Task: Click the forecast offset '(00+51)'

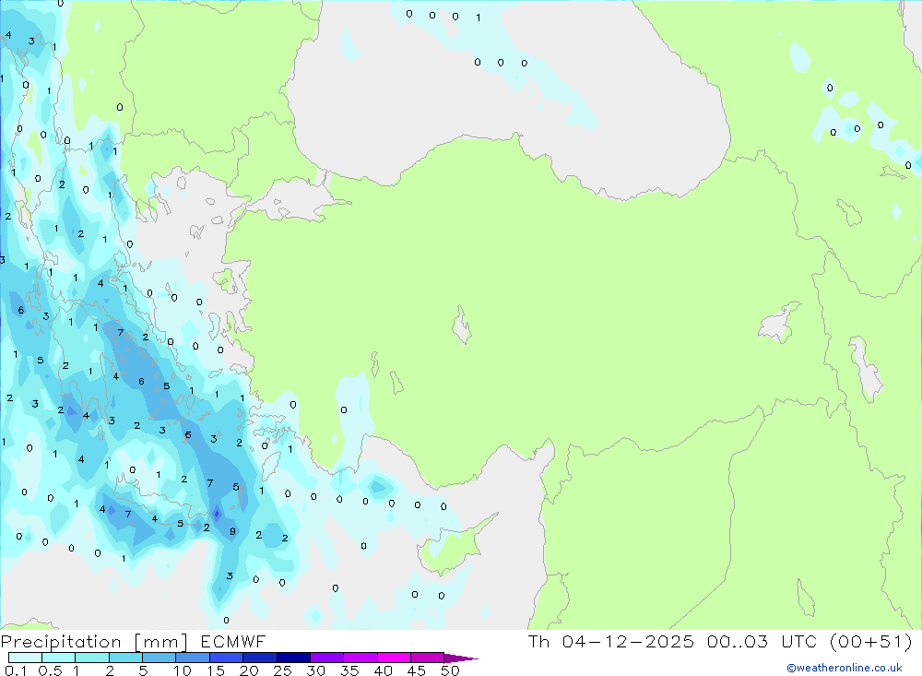Action: pos(871,642)
